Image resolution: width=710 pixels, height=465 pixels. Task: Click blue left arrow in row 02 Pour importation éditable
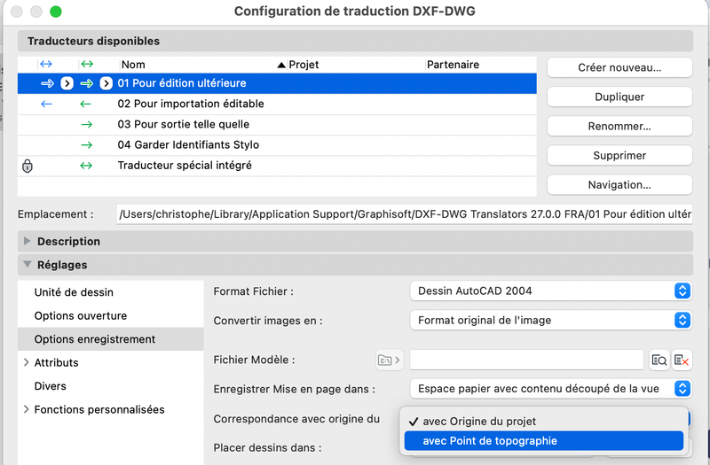pyautogui.click(x=46, y=104)
